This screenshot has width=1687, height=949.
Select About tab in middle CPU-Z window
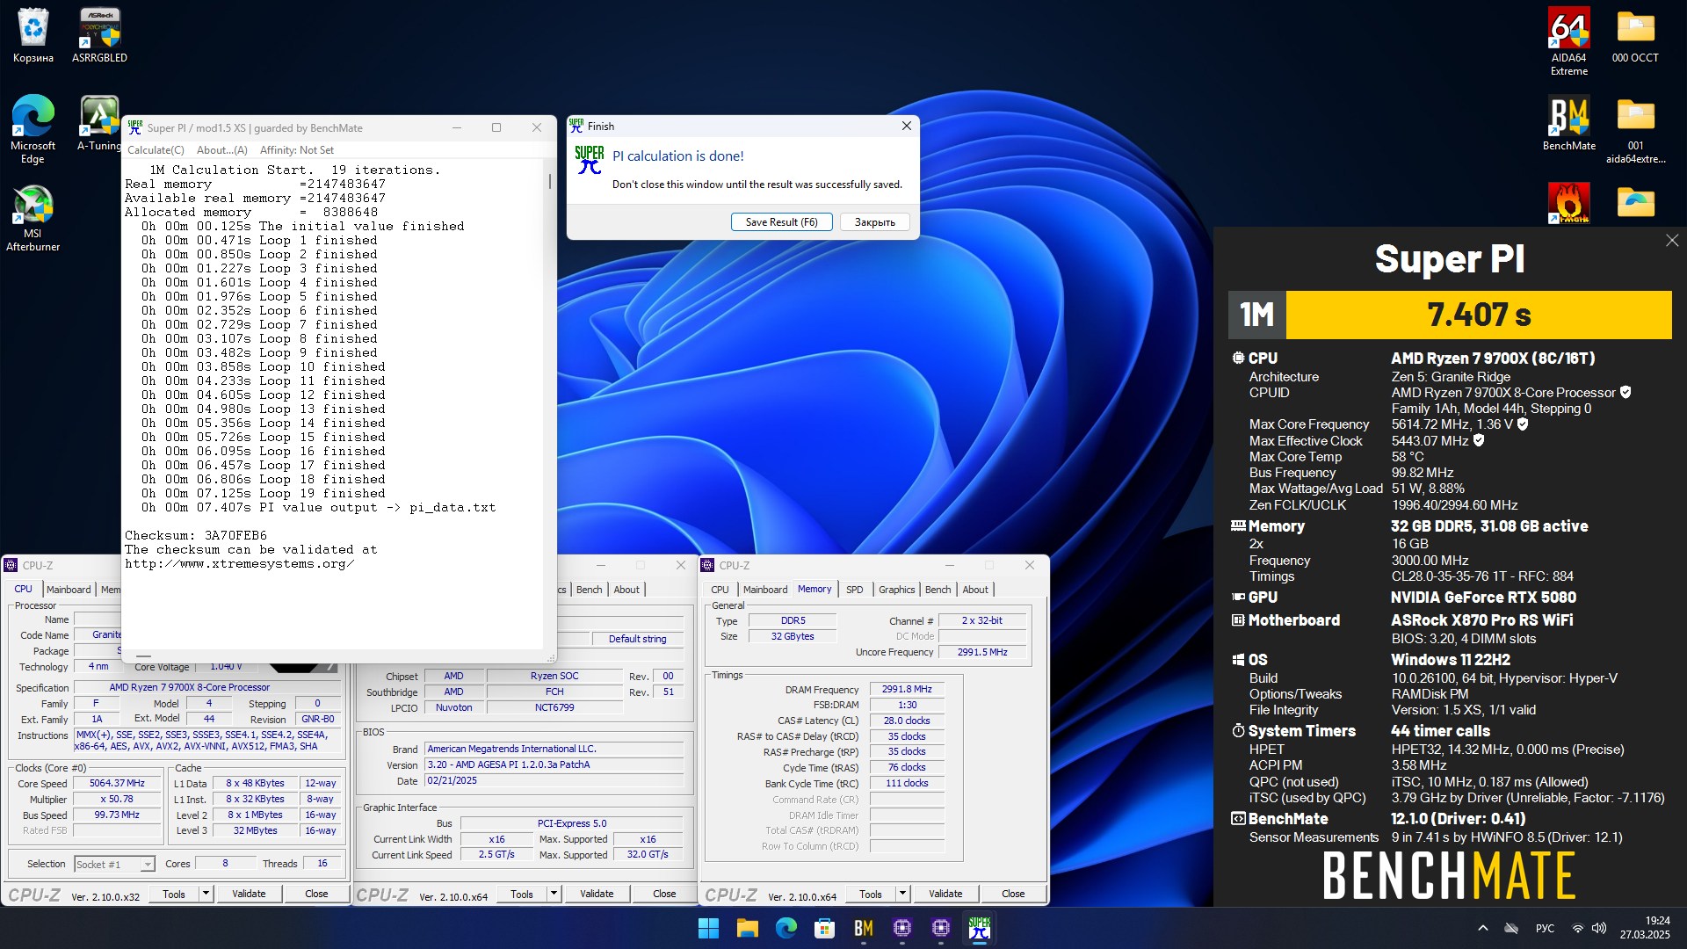pos(626,590)
